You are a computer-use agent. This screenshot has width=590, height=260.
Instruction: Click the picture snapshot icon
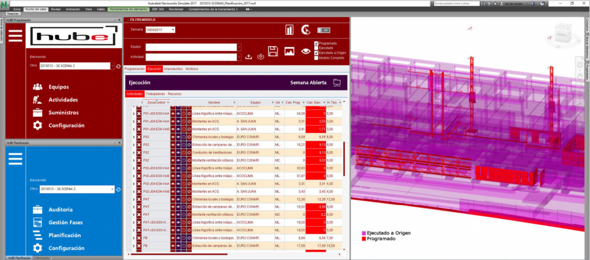tap(289, 51)
